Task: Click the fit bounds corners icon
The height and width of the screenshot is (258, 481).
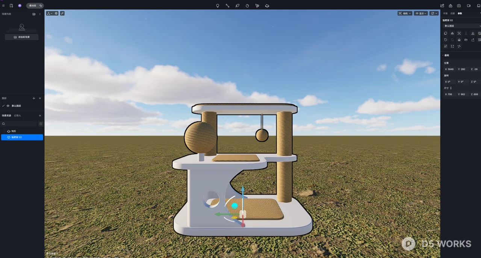Action: click(x=452, y=46)
